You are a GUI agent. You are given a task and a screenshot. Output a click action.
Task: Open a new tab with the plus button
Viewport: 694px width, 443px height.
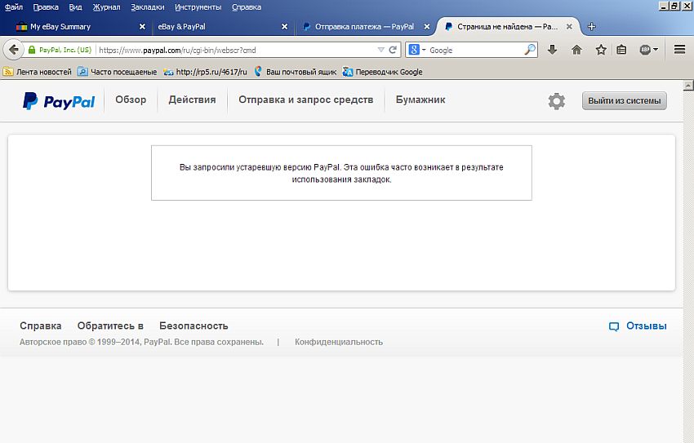[592, 26]
